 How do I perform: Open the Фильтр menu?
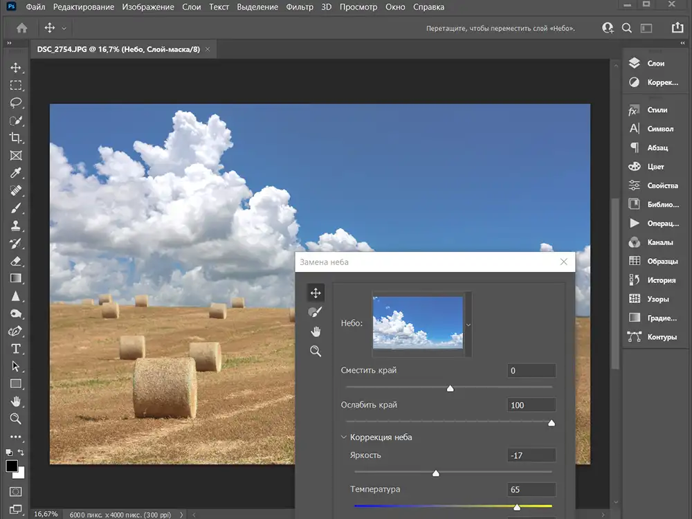click(299, 7)
